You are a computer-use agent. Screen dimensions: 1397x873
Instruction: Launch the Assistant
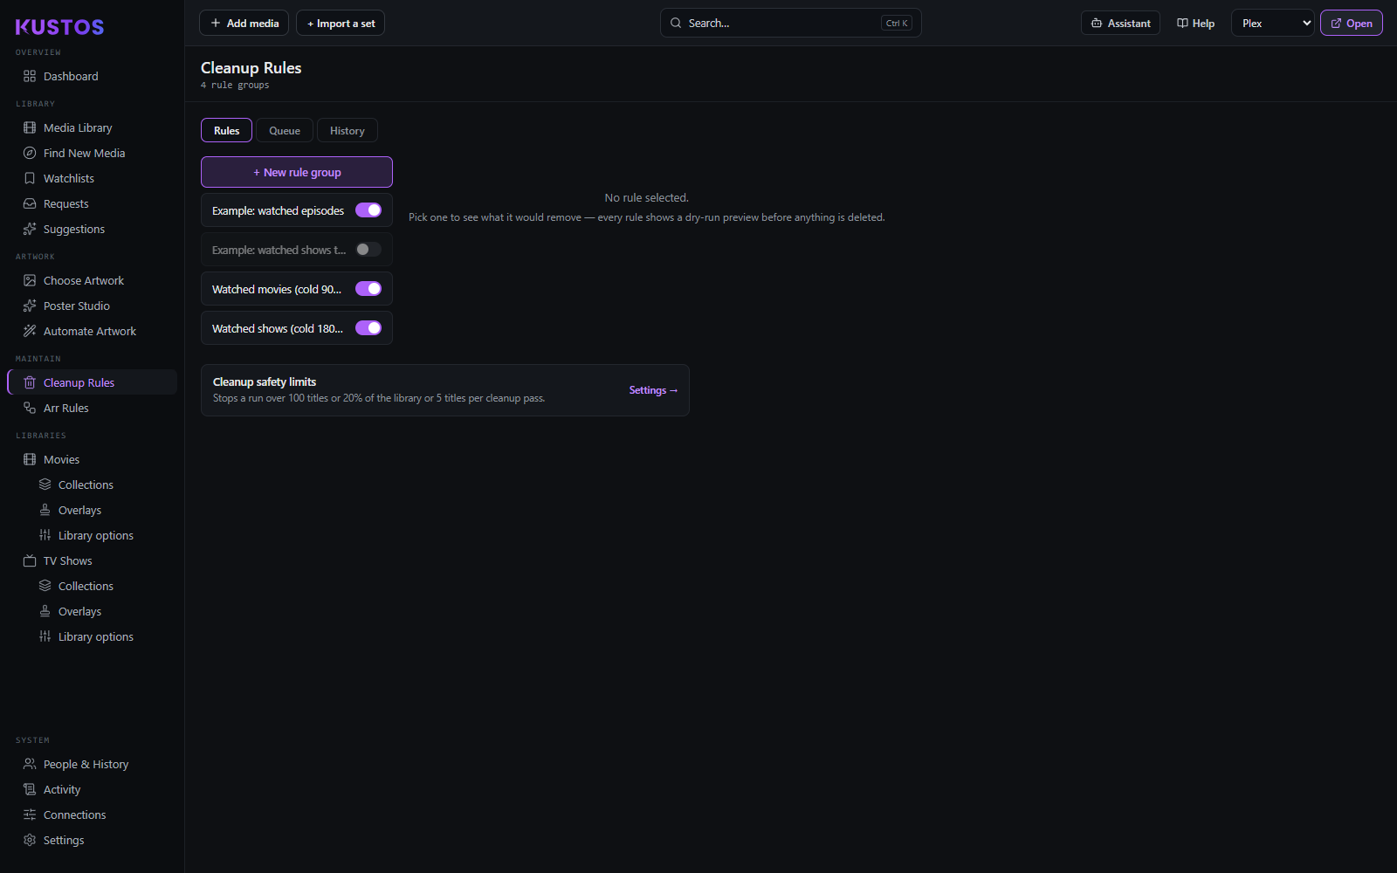coord(1120,23)
